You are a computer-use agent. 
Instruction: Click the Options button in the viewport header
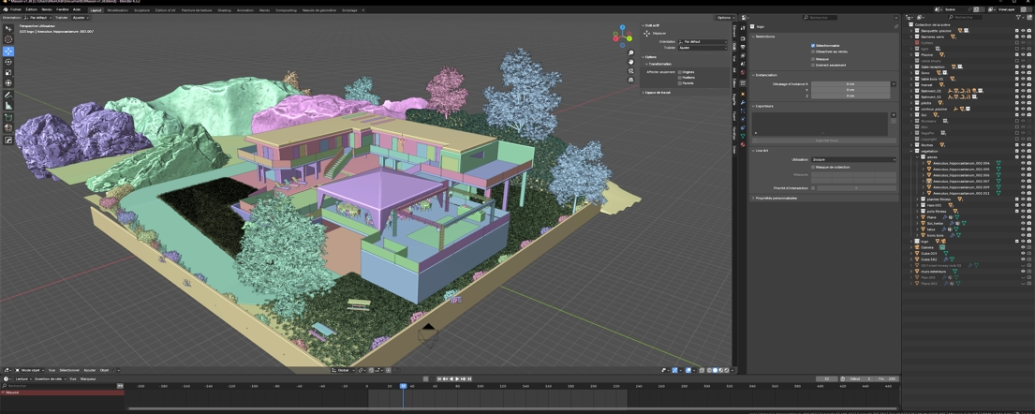pos(724,17)
